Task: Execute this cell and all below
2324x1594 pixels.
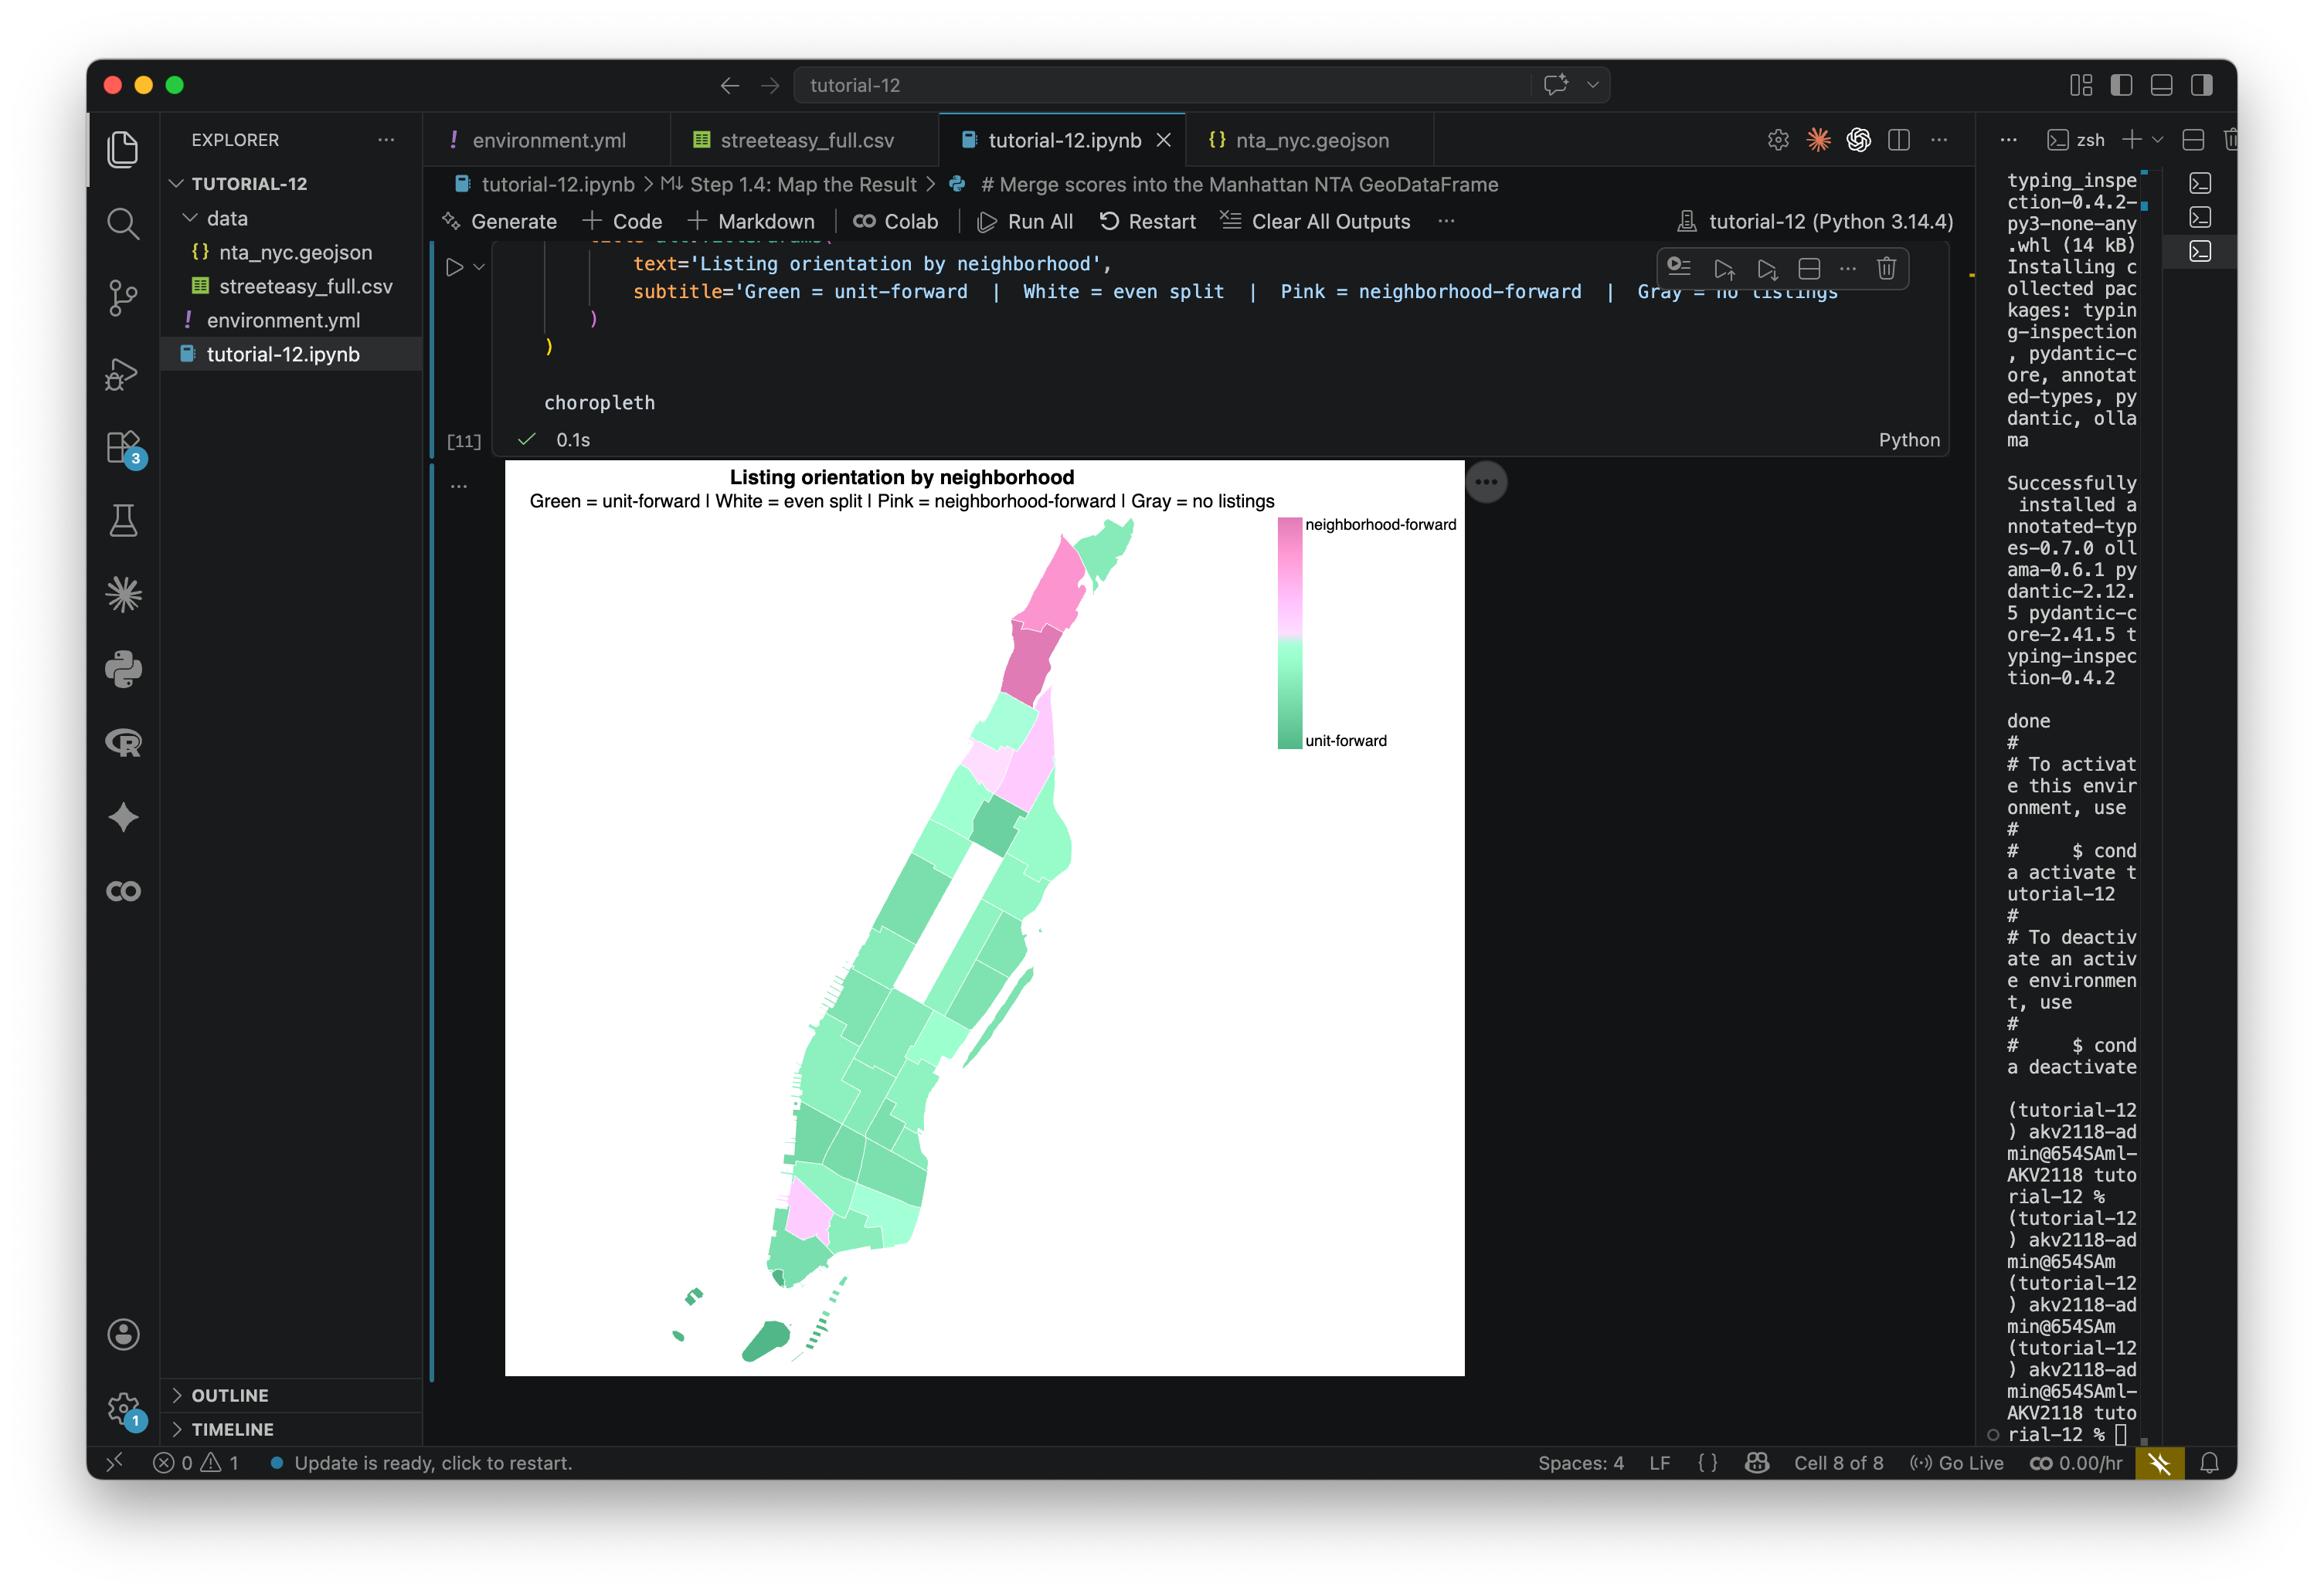Action: pyautogui.click(x=1767, y=268)
